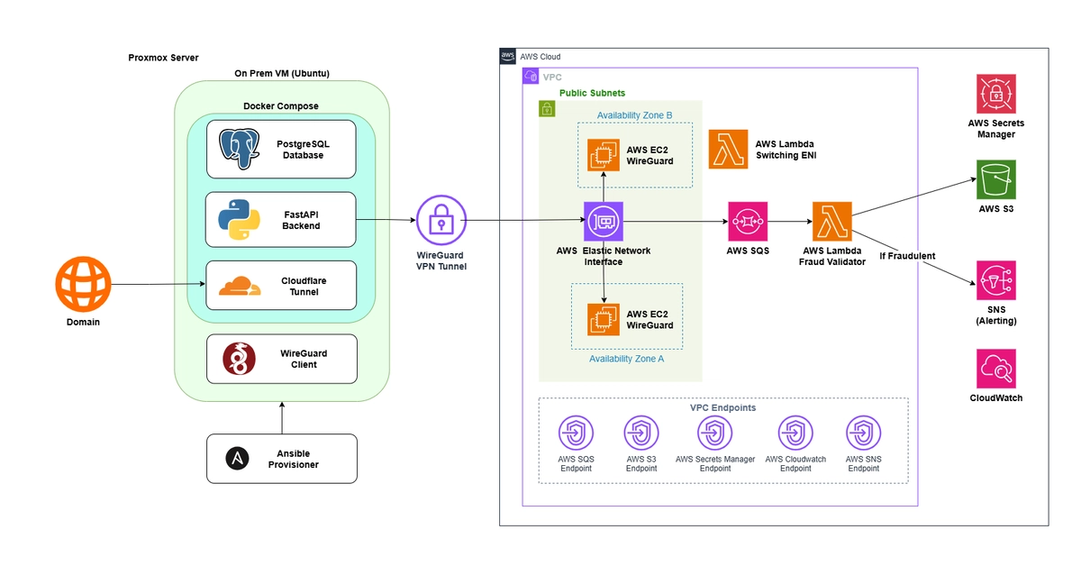The height and width of the screenshot is (566, 1081).
Task: Select the AWS S3 bucket icon
Action: coord(995,179)
